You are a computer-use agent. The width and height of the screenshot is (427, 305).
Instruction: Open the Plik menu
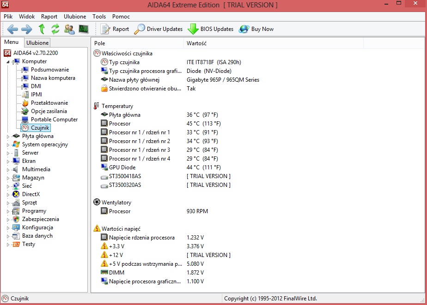tap(8, 17)
